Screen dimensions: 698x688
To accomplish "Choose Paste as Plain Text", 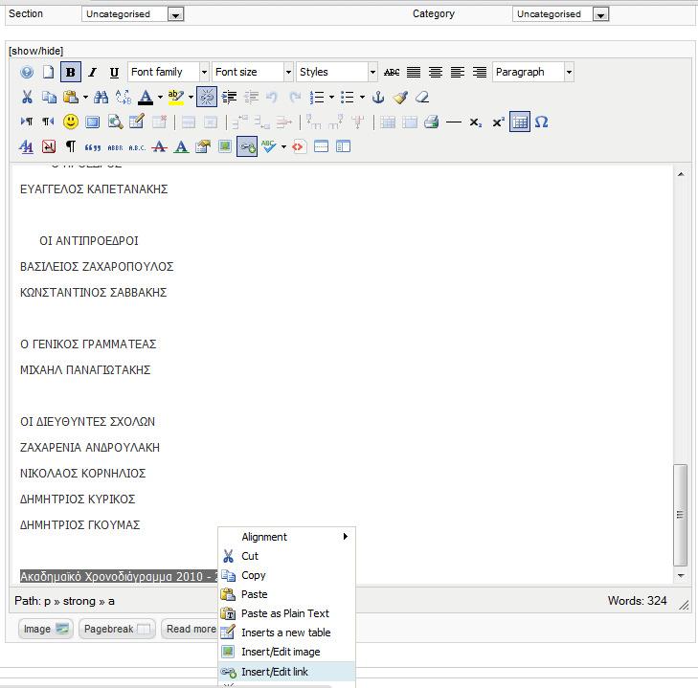I will (286, 613).
